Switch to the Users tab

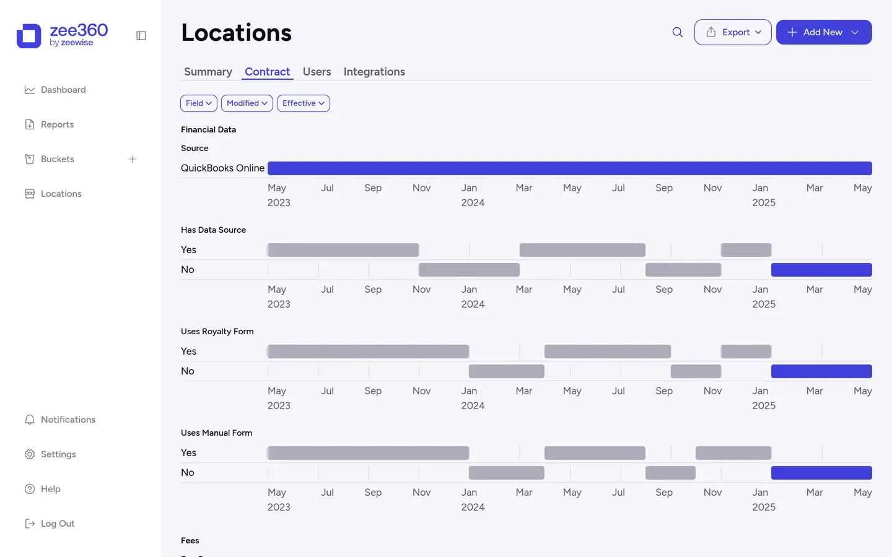[317, 72]
